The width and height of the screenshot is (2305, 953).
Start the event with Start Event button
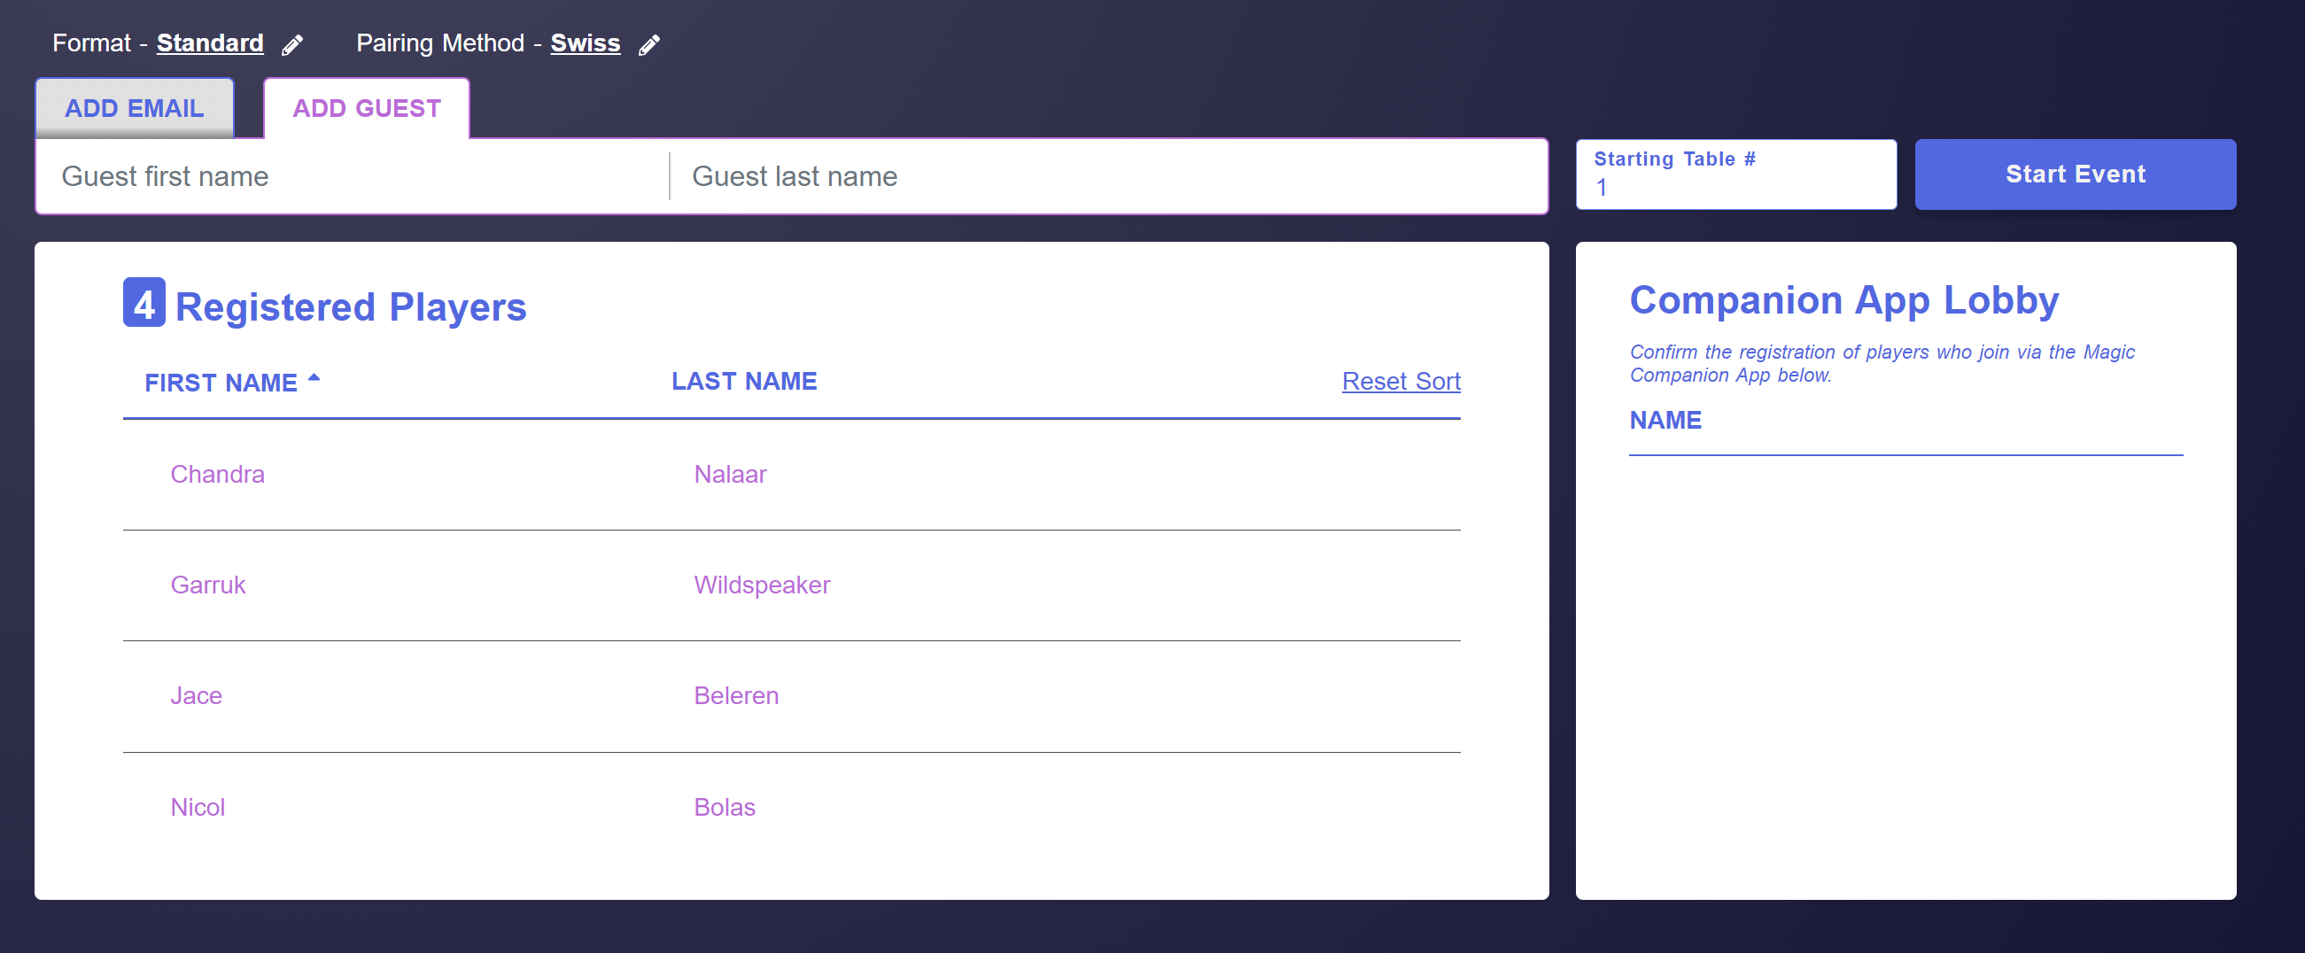click(2075, 174)
